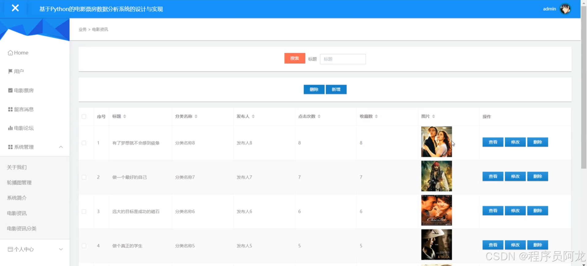
Task: Click the card icon beside 个人中心
Action: 10,249
